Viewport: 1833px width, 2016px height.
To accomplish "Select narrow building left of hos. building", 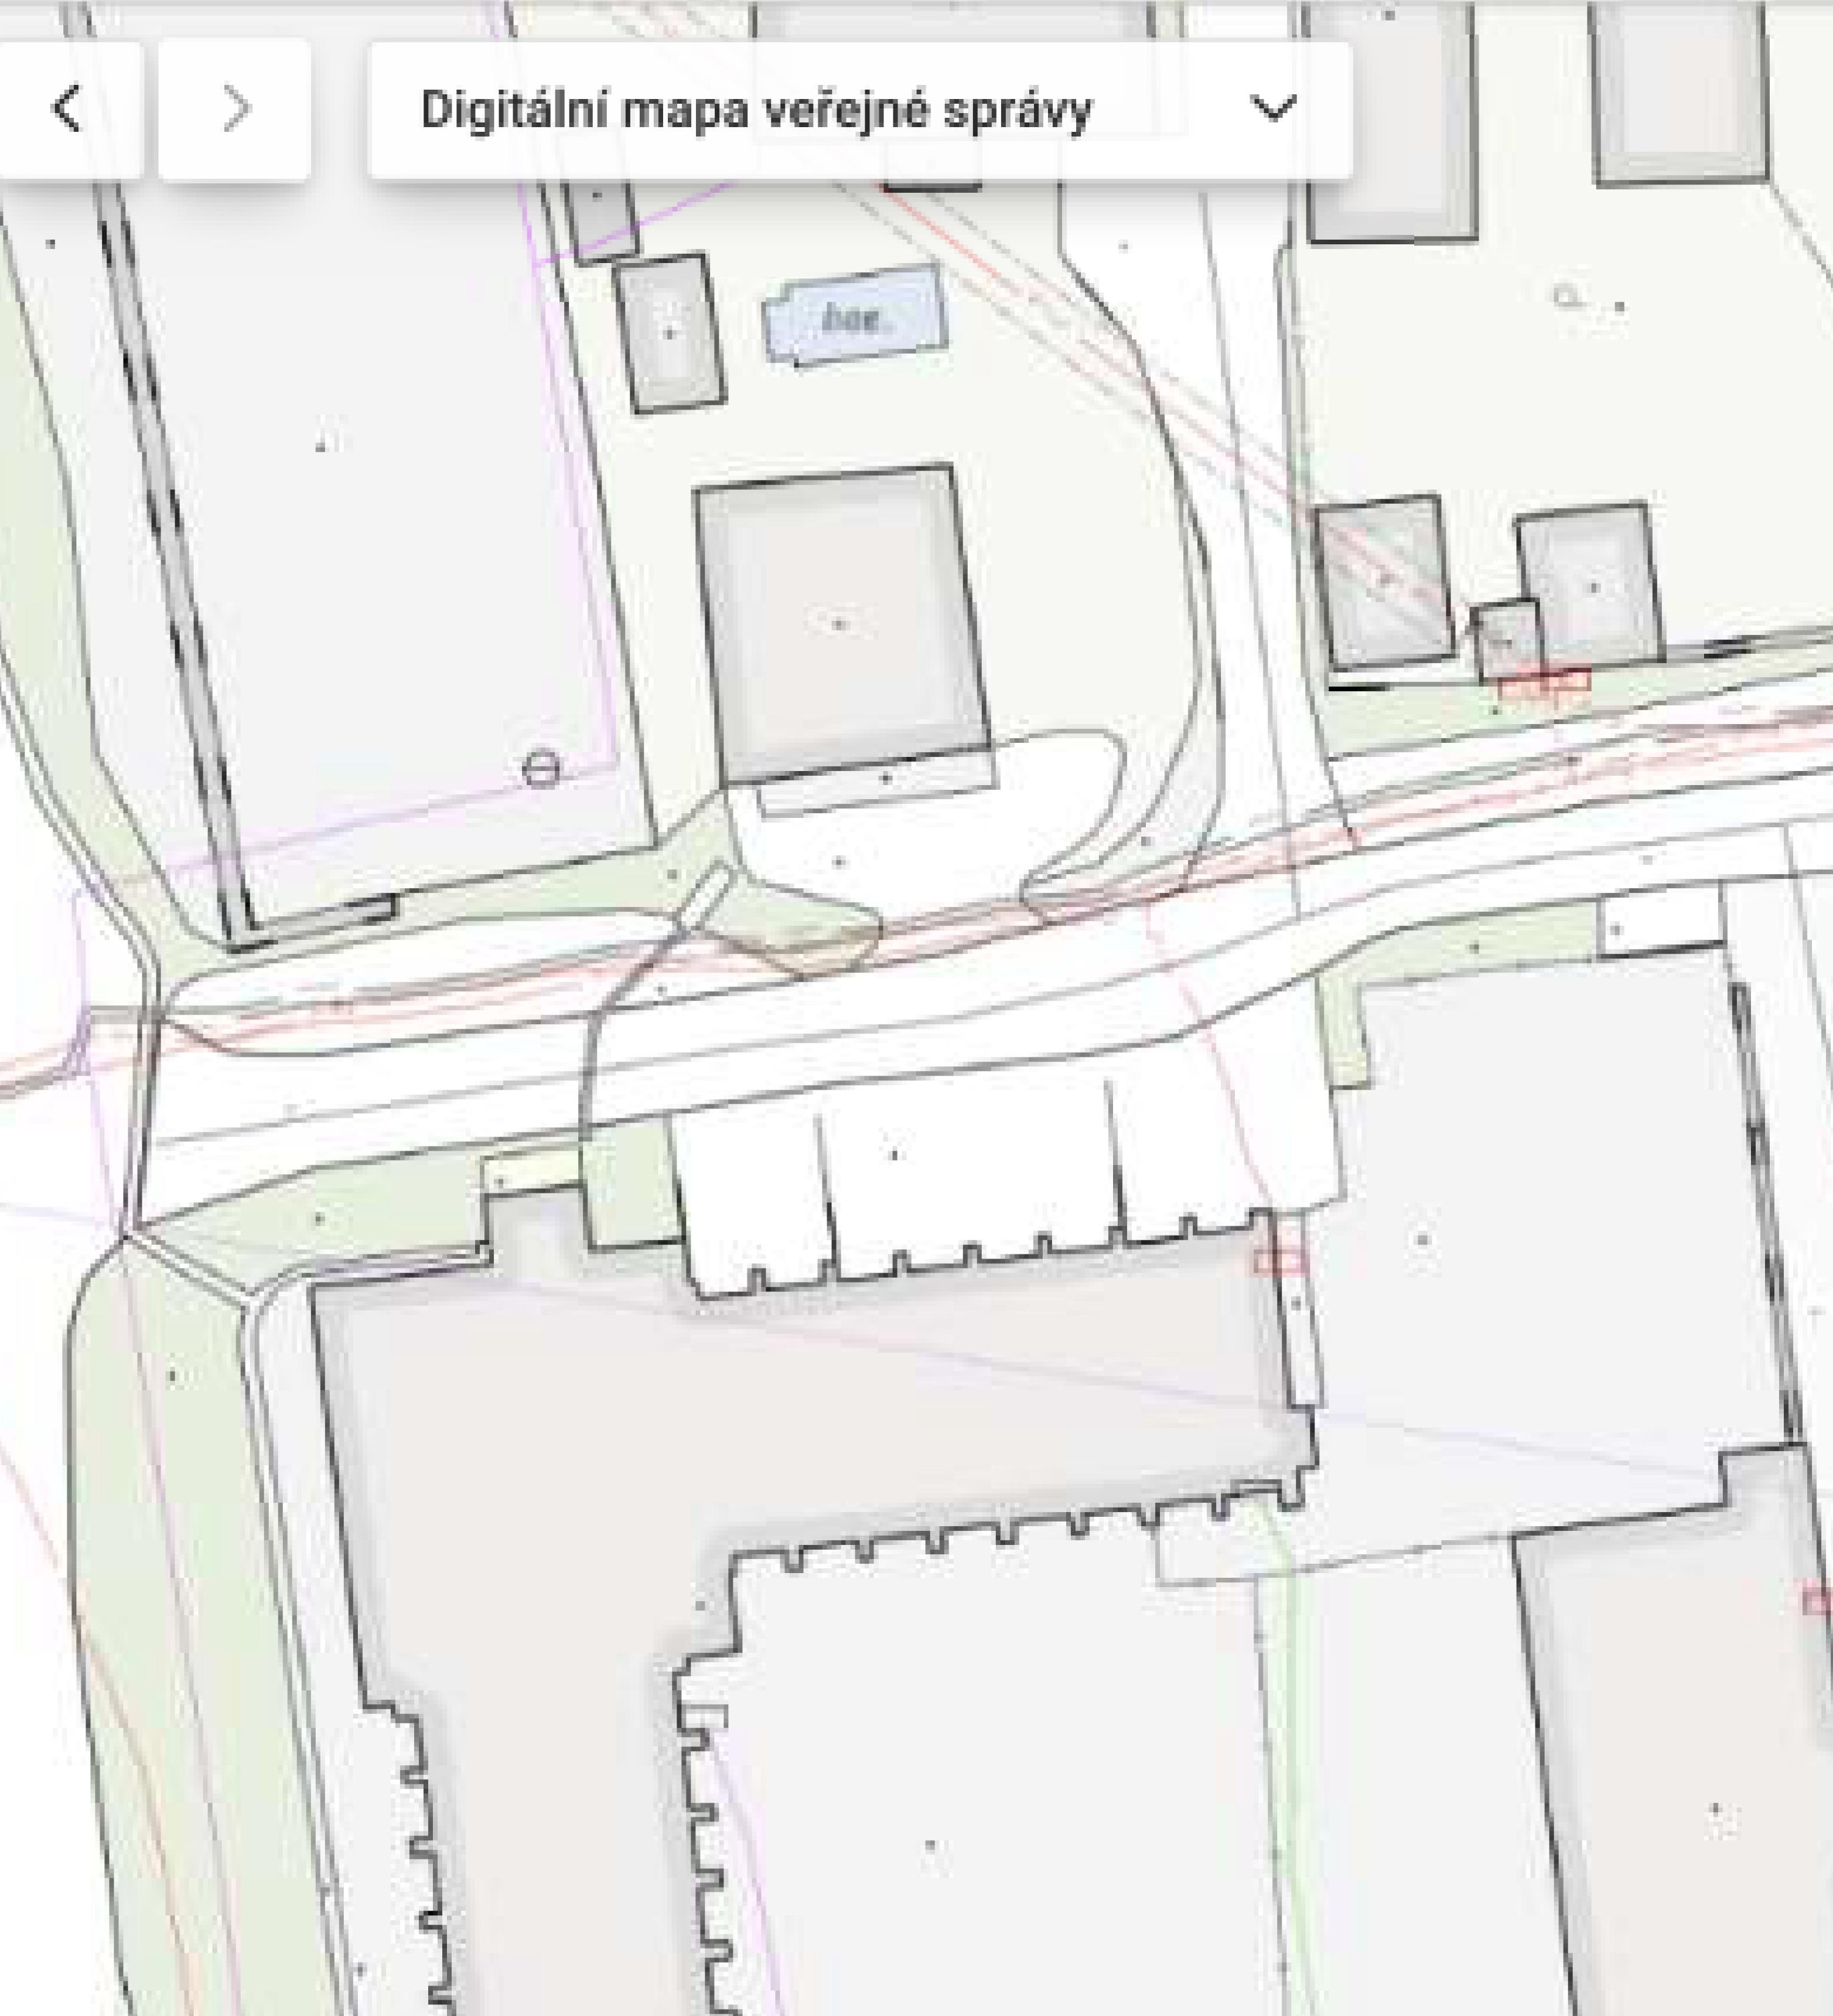I will point(669,333).
